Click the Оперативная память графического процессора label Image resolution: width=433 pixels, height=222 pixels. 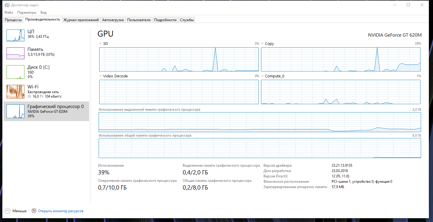pos(137,181)
